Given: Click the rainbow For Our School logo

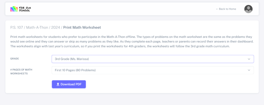Looking at the screenshot, I should (x=14, y=9).
